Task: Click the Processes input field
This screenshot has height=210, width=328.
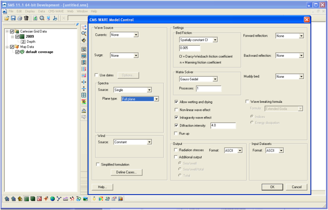Action: pos(209,89)
